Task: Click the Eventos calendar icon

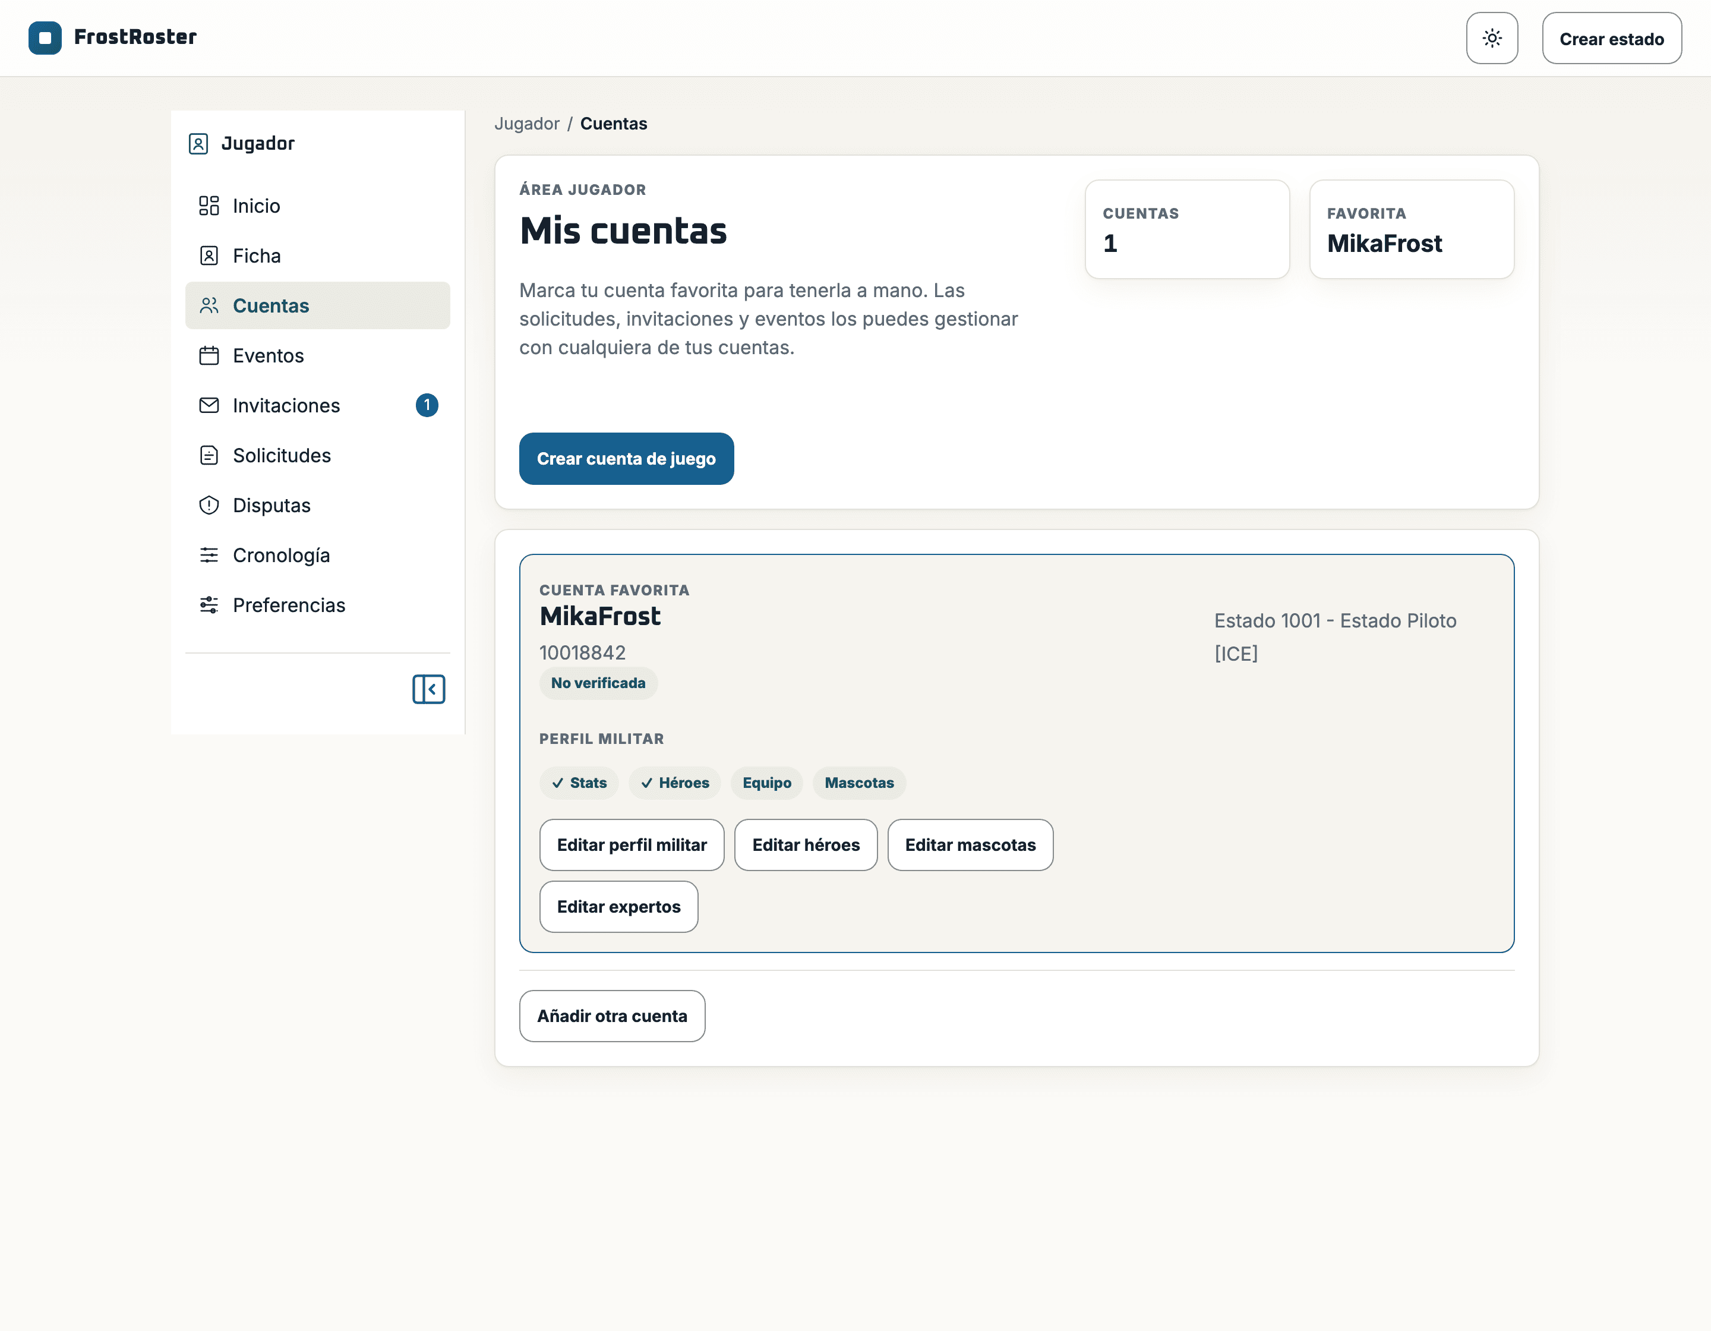Action: [209, 356]
